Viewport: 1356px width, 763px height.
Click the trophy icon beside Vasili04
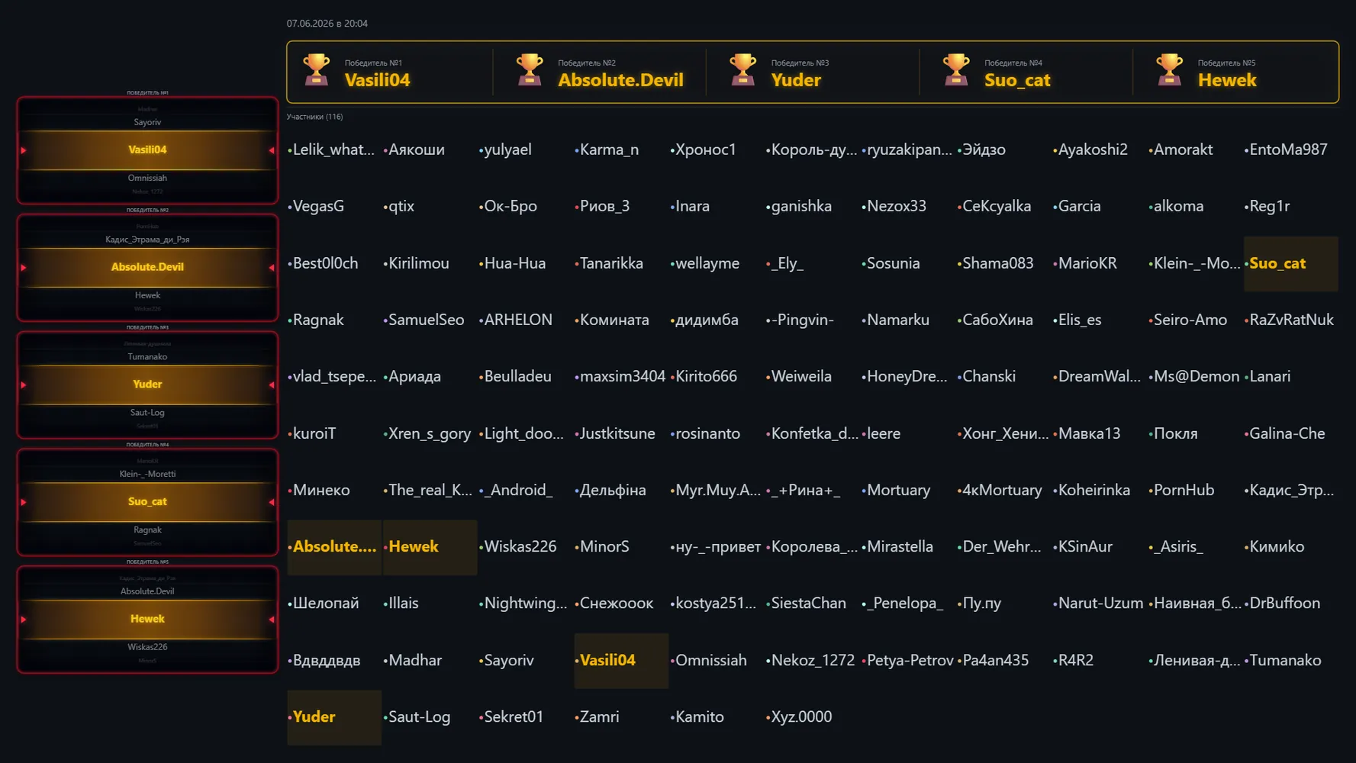click(x=317, y=71)
